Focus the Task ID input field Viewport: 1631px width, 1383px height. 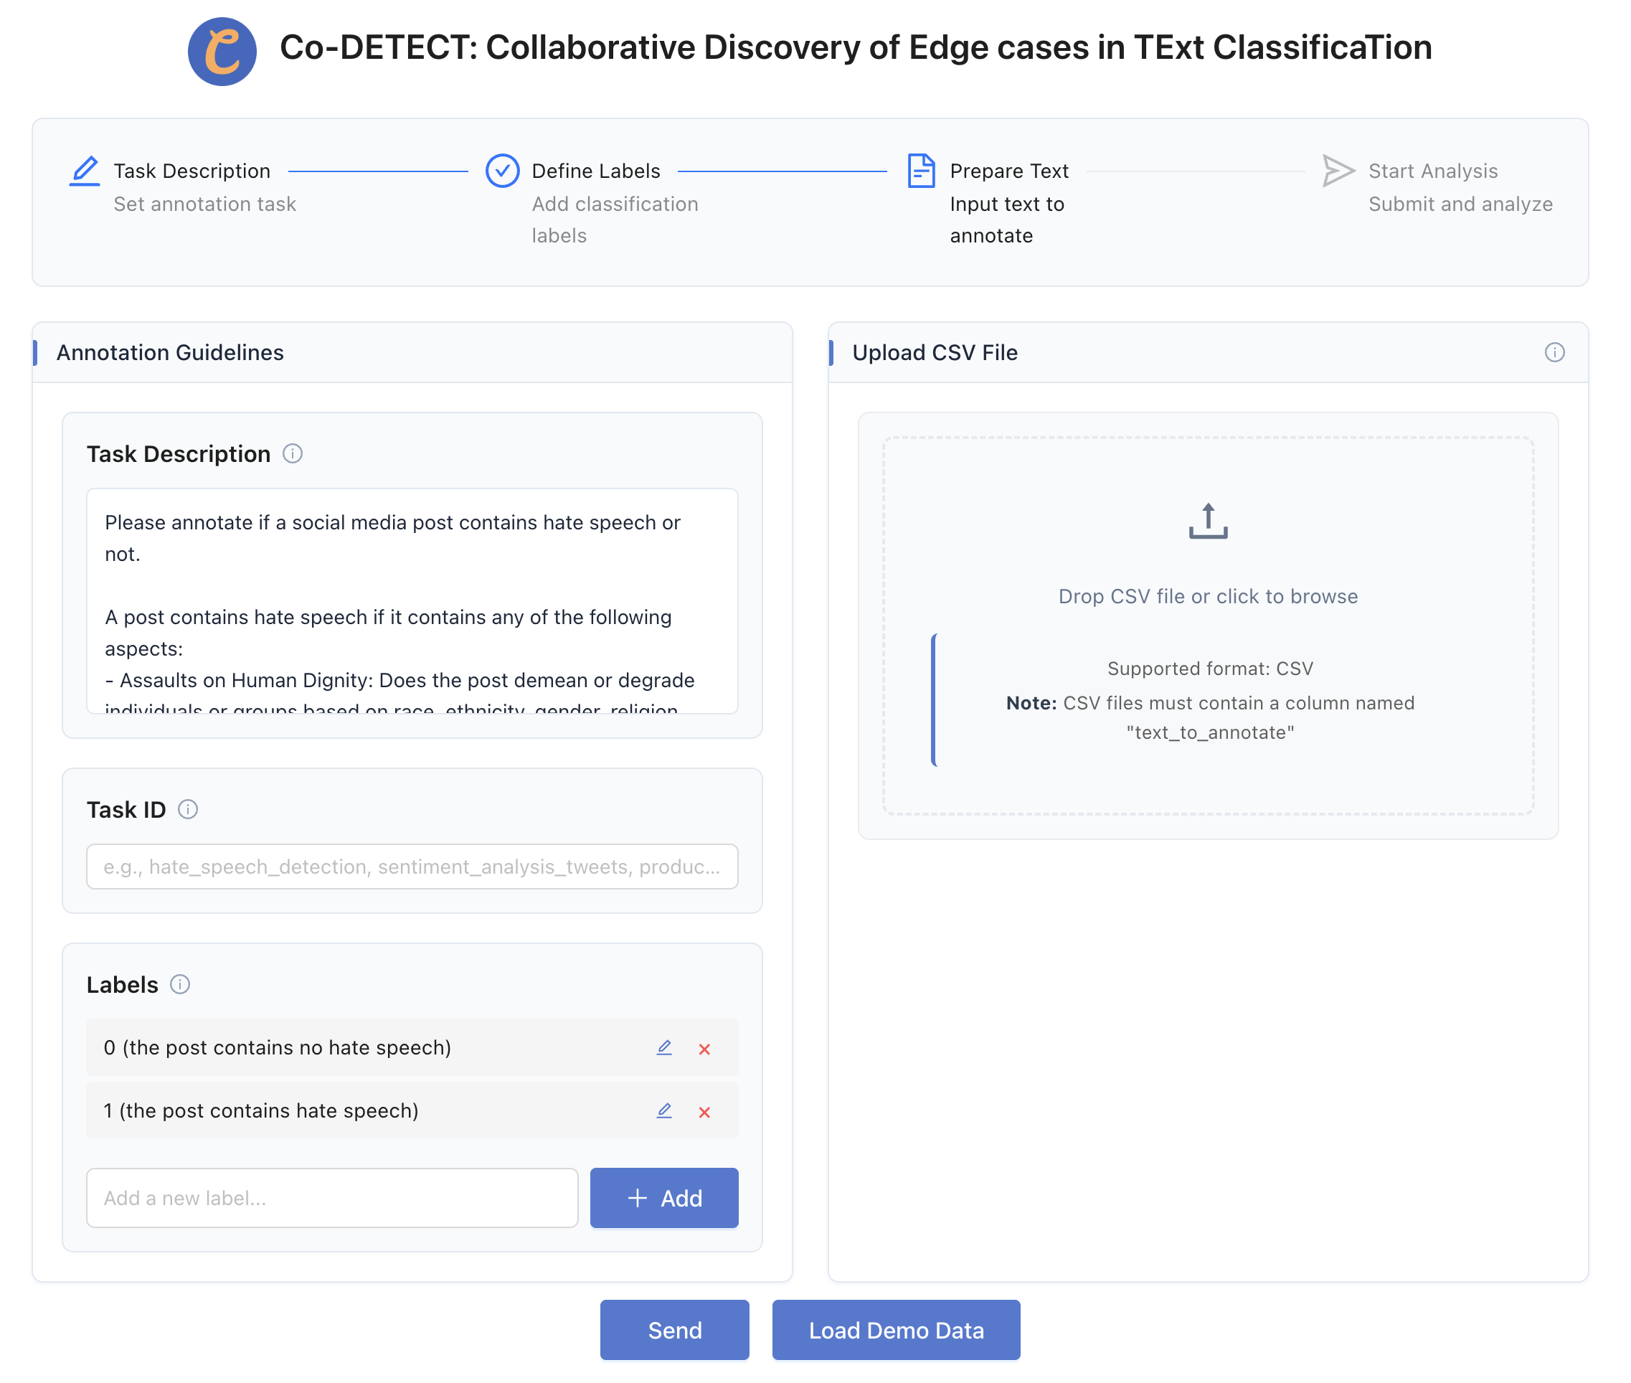tap(412, 867)
